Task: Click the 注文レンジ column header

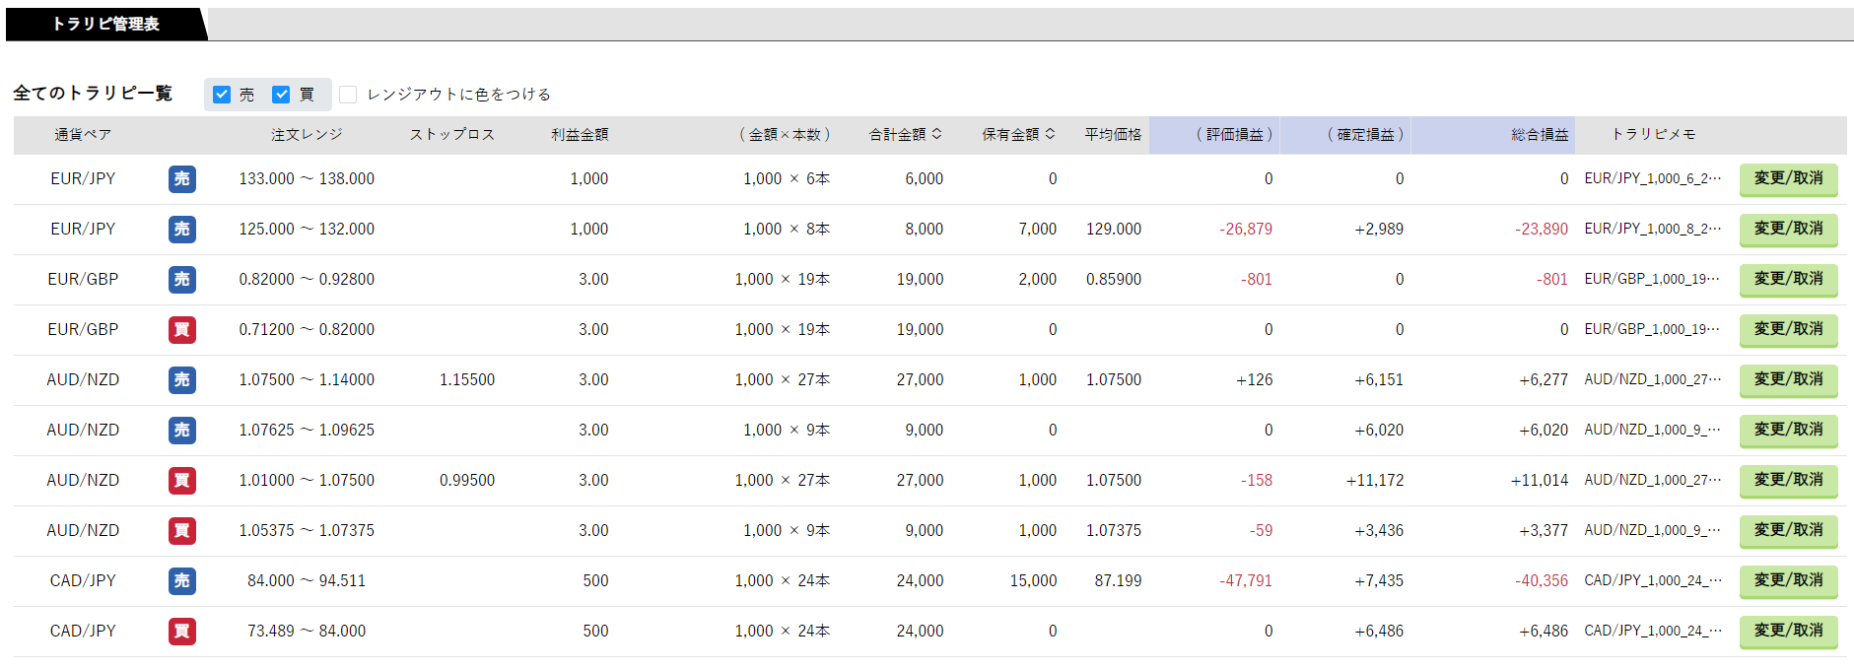Action: [x=307, y=135]
